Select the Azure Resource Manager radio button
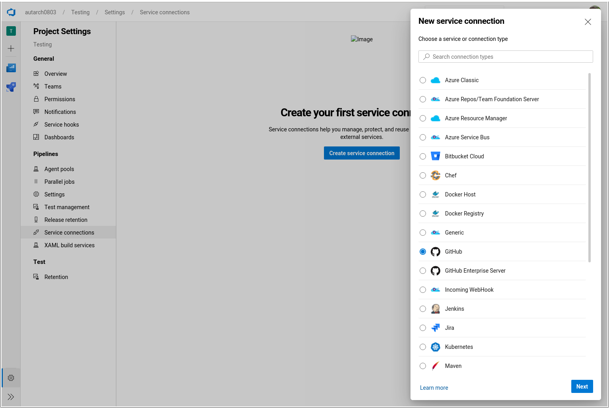609x408 pixels. click(423, 118)
